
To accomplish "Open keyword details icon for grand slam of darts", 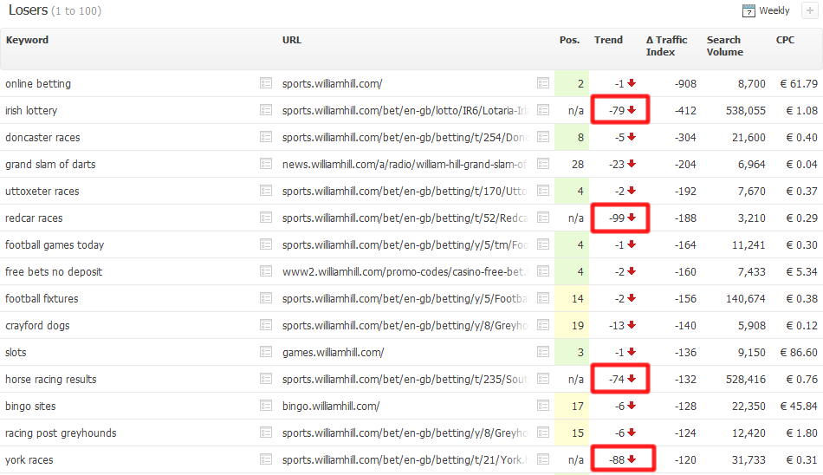I will pos(266,164).
